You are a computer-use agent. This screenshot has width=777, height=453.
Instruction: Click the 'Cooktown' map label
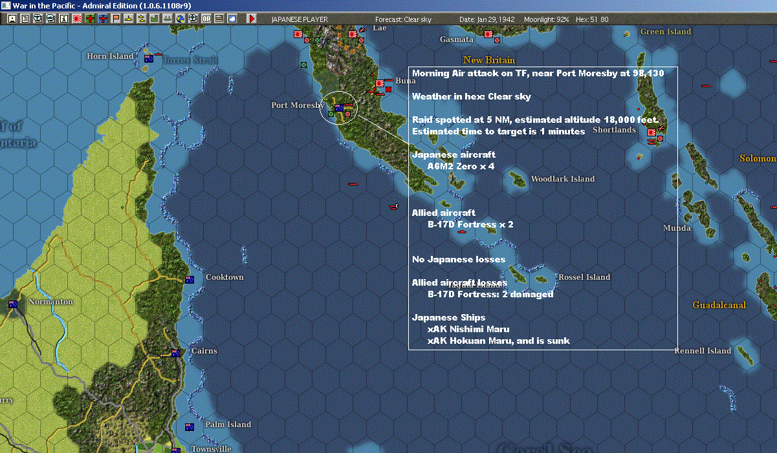pos(224,277)
